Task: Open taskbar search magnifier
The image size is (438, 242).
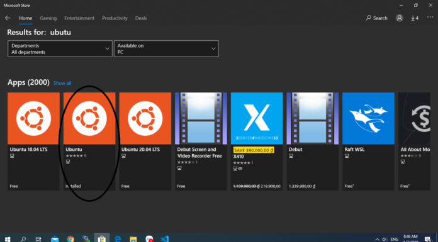Action: coord(23,239)
